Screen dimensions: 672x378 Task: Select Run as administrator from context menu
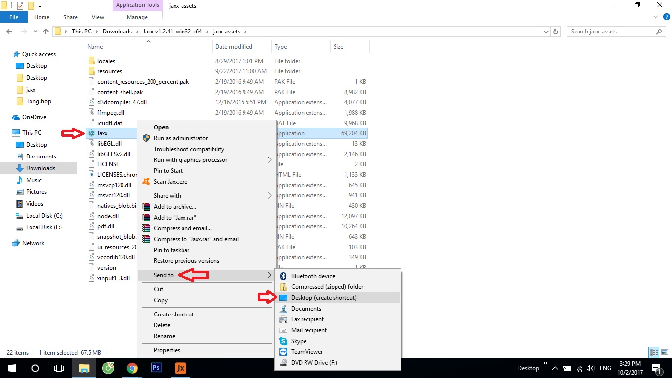pyautogui.click(x=181, y=138)
